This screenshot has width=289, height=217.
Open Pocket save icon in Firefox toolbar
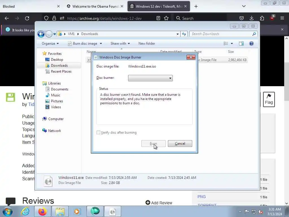tap(242, 18)
